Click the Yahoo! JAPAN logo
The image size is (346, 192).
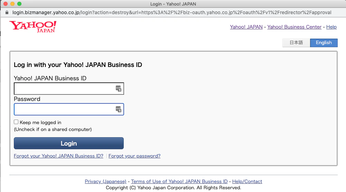coord(33,27)
